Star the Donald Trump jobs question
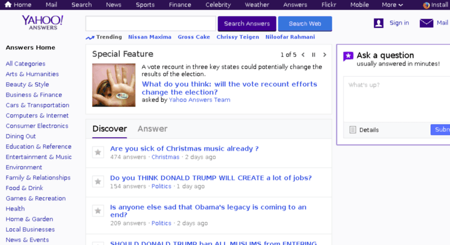The height and width of the screenshot is (245, 450). (x=98, y=181)
